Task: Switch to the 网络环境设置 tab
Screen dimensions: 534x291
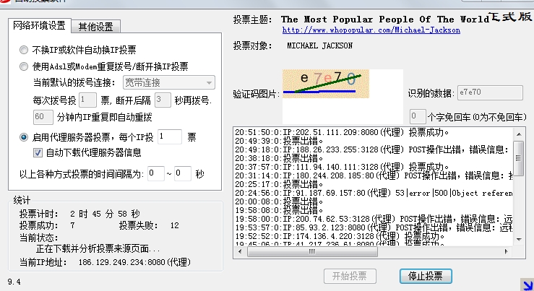Action: (x=40, y=25)
